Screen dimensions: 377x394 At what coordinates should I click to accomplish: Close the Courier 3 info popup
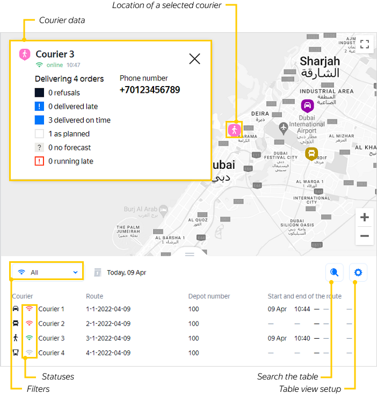coord(194,59)
